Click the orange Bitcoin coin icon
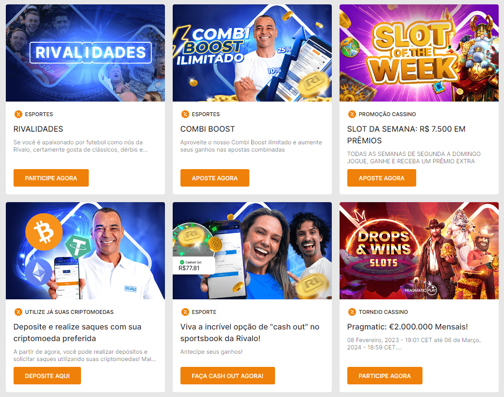 click(44, 232)
